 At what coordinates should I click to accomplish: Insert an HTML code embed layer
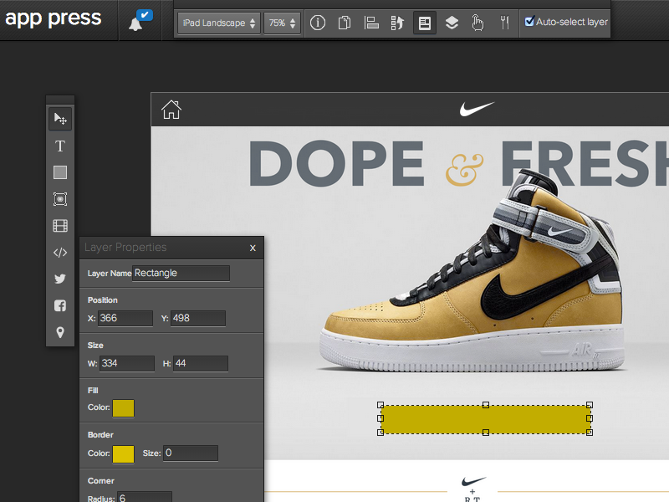click(x=60, y=253)
